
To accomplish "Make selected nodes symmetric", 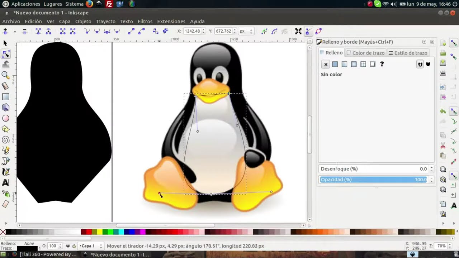I will 107,31.
